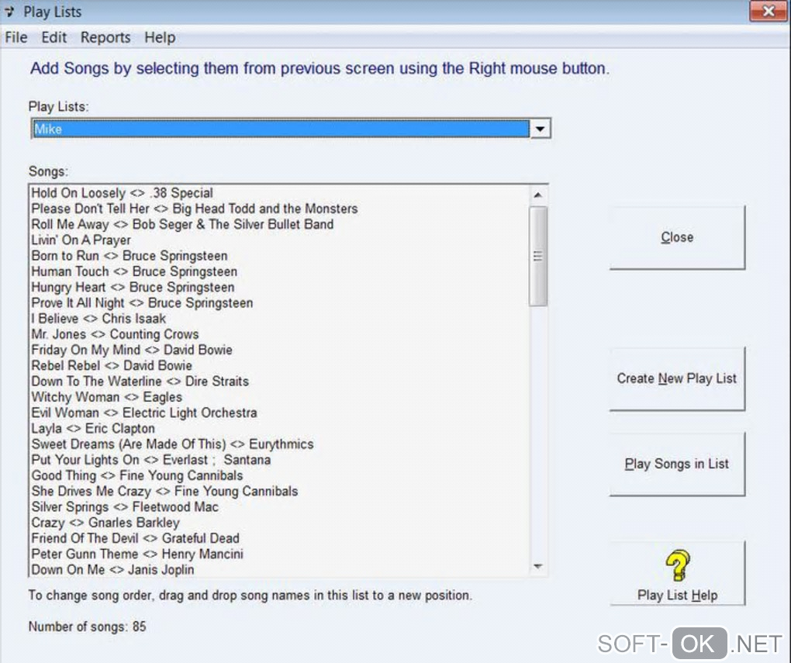This screenshot has width=791, height=663.
Task: Open Play List Help with question mark
Action: tap(677, 573)
